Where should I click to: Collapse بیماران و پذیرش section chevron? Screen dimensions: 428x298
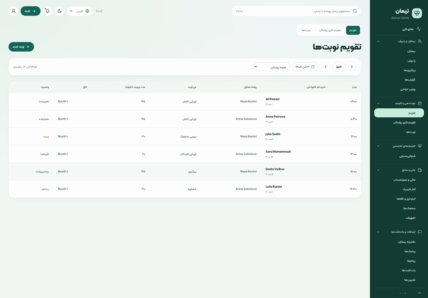378,41
